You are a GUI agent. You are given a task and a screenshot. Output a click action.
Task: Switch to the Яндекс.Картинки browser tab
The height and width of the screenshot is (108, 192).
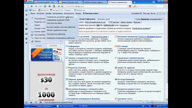(70, 2)
